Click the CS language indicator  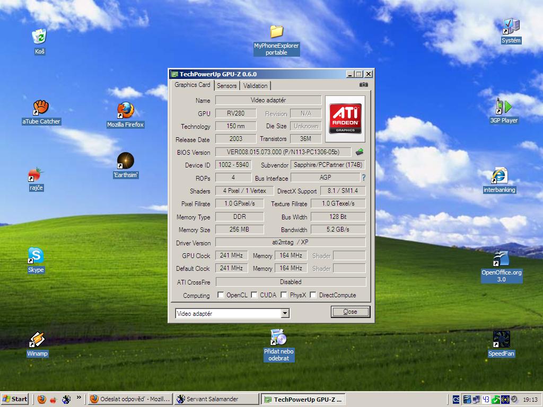coord(456,400)
